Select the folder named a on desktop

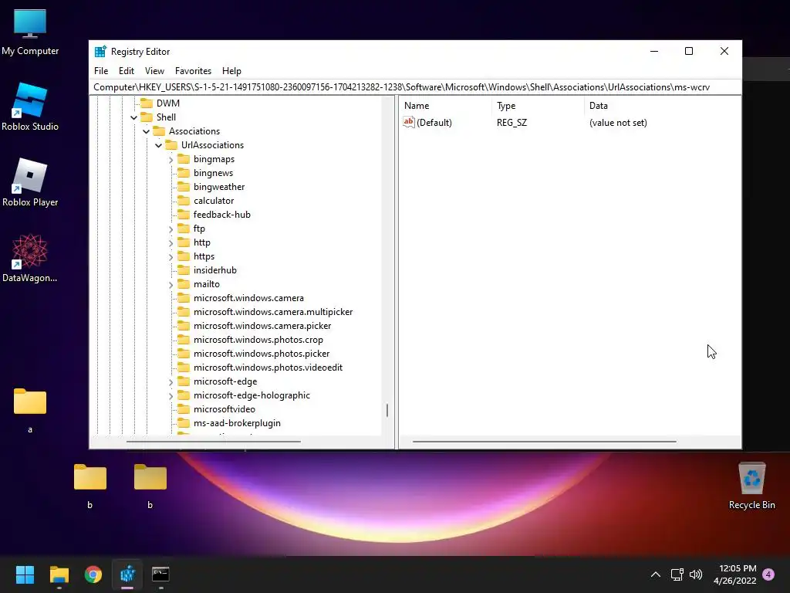pyautogui.click(x=30, y=411)
